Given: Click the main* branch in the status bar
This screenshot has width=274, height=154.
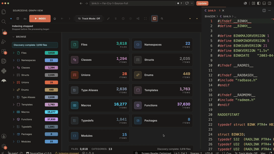Looking at the screenshot, I should tap(13, 153).
